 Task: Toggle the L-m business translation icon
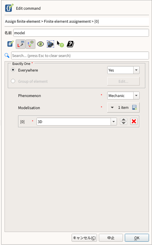pos(21,44)
